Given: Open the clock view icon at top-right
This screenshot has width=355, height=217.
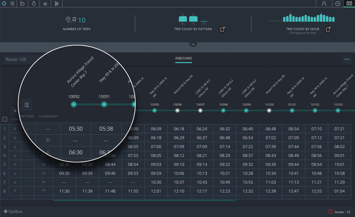Looking at the screenshot, I should 338,3.
